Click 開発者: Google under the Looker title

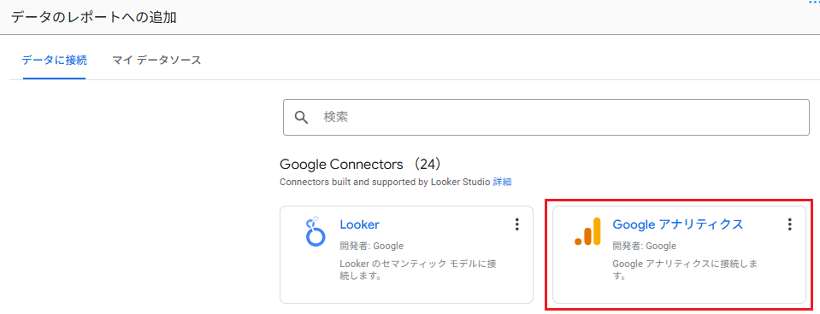(x=371, y=246)
